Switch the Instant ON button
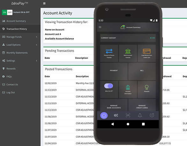The height and width of the screenshot is (146, 187). tap(4, 12)
